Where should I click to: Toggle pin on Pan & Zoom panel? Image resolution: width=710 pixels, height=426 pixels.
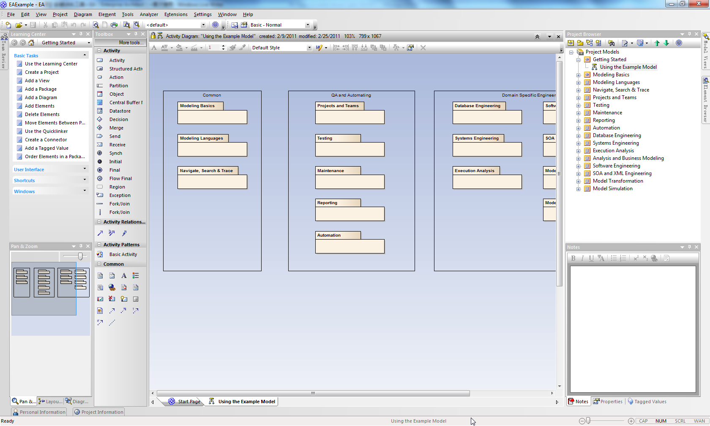click(x=81, y=246)
